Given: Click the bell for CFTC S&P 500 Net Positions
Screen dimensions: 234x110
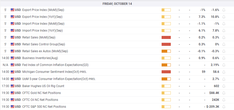Looking at the screenshot, I should point(224,107).
